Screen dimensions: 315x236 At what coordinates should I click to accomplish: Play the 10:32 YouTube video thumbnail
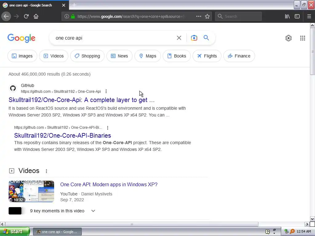click(x=31, y=191)
